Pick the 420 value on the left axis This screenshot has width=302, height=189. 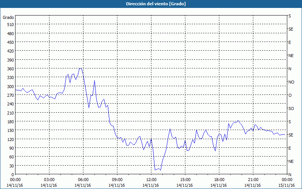[x=10, y=51]
